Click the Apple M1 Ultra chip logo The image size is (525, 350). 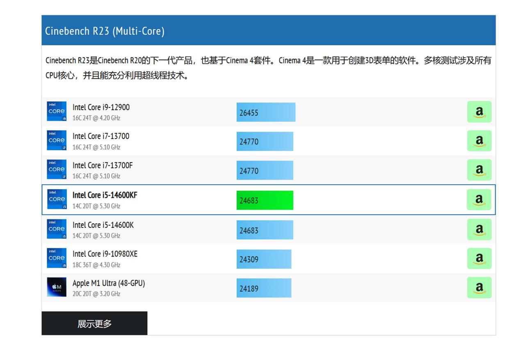[57, 287]
